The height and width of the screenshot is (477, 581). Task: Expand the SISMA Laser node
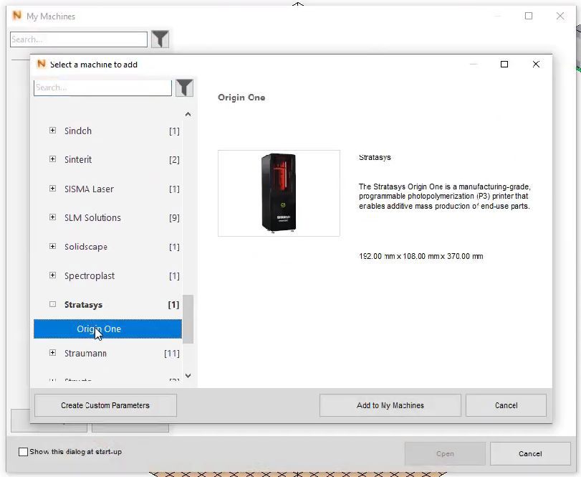point(51,189)
